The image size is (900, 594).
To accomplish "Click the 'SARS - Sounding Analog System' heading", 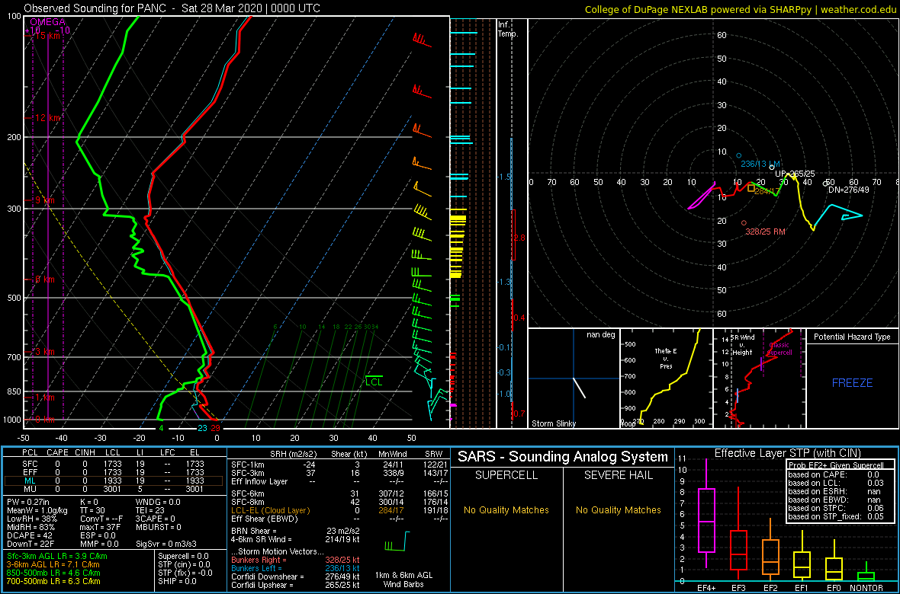I will [563, 457].
